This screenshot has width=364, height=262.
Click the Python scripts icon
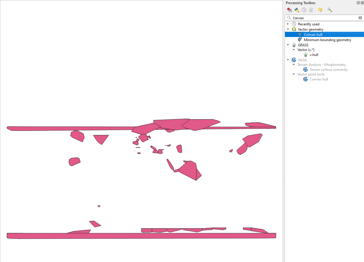tap(297, 10)
